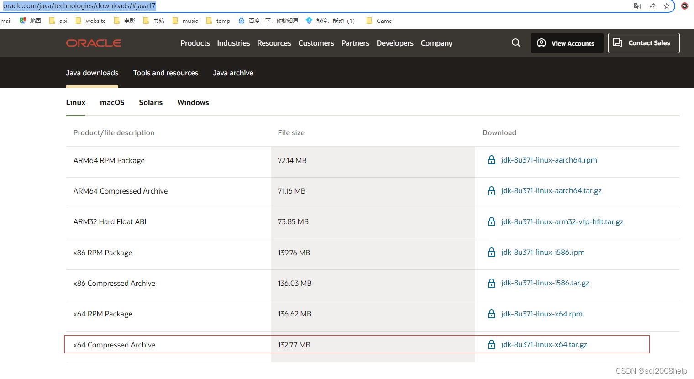This screenshot has height=379, width=694.
Task: Select the Java downloads tab
Action: 92,73
